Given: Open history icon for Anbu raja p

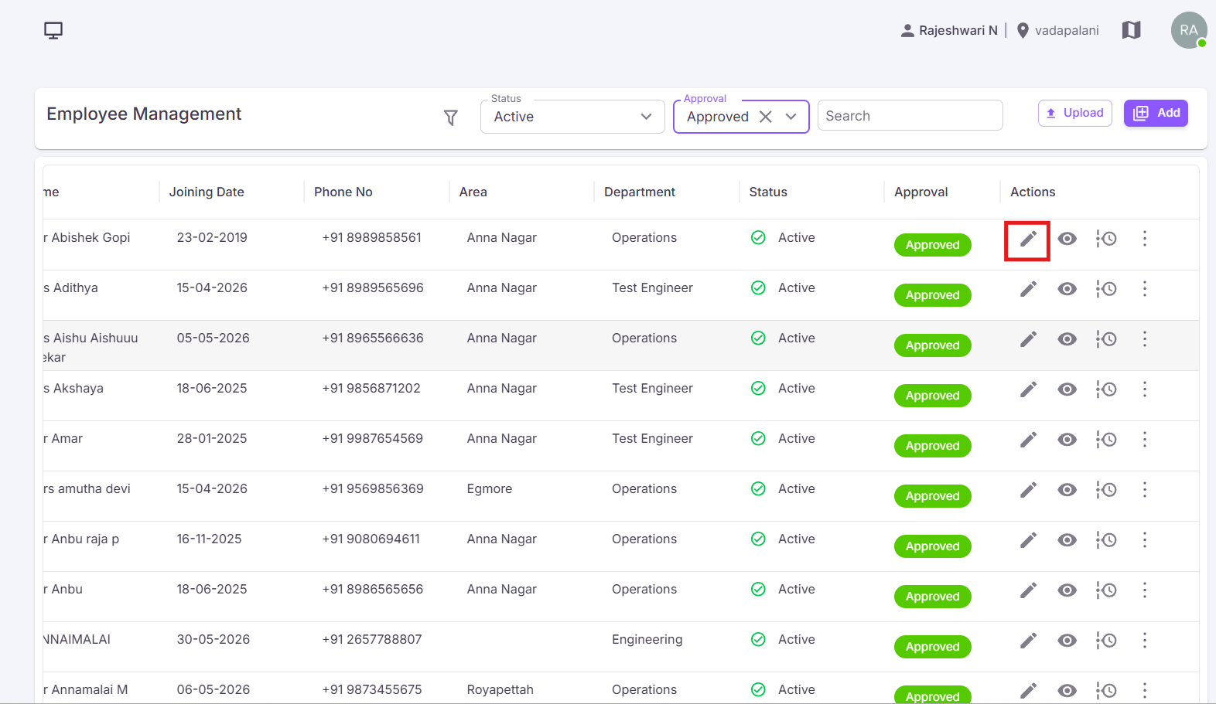Looking at the screenshot, I should click(1106, 540).
